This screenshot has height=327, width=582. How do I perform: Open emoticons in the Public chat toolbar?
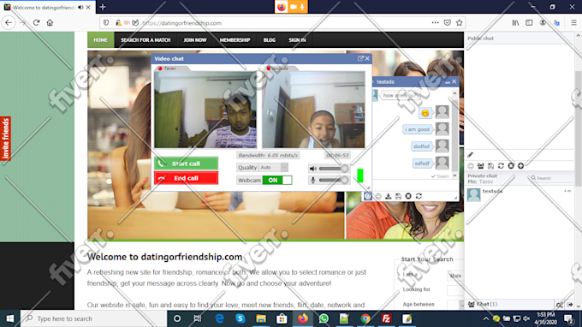[471, 166]
